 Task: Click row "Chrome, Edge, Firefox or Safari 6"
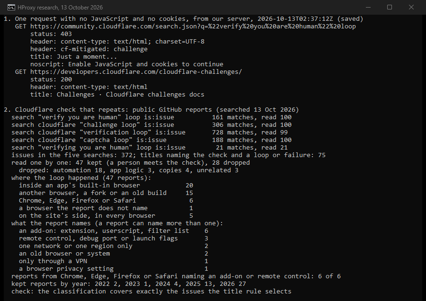pyautogui.click(x=106, y=201)
